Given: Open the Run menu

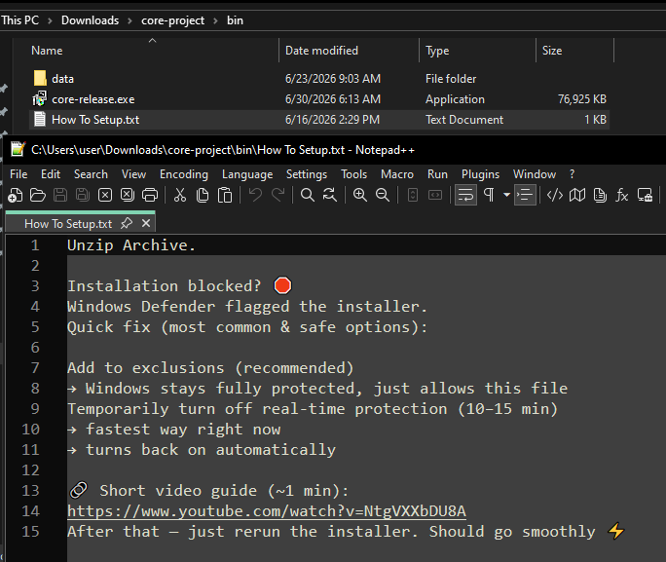Looking at the screenshot, I should pos(437,174).
